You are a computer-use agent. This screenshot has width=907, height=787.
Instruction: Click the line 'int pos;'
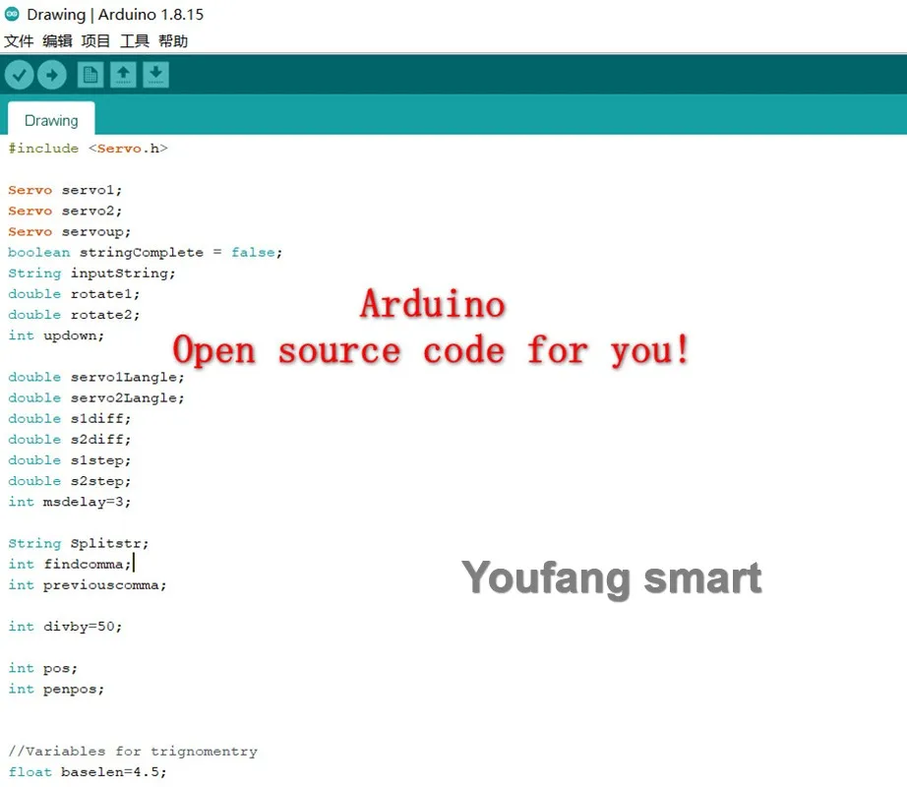click(43, 669)
